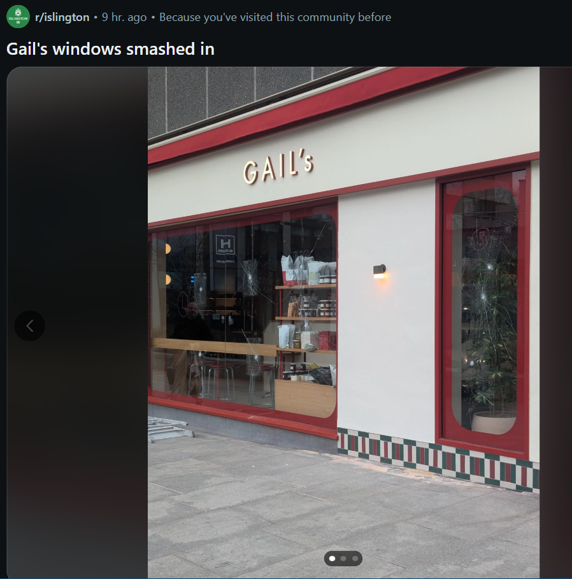572x579 pixels.
Task: Click the "9 hr. ago" post timestamp
Action: pos(124,17)
